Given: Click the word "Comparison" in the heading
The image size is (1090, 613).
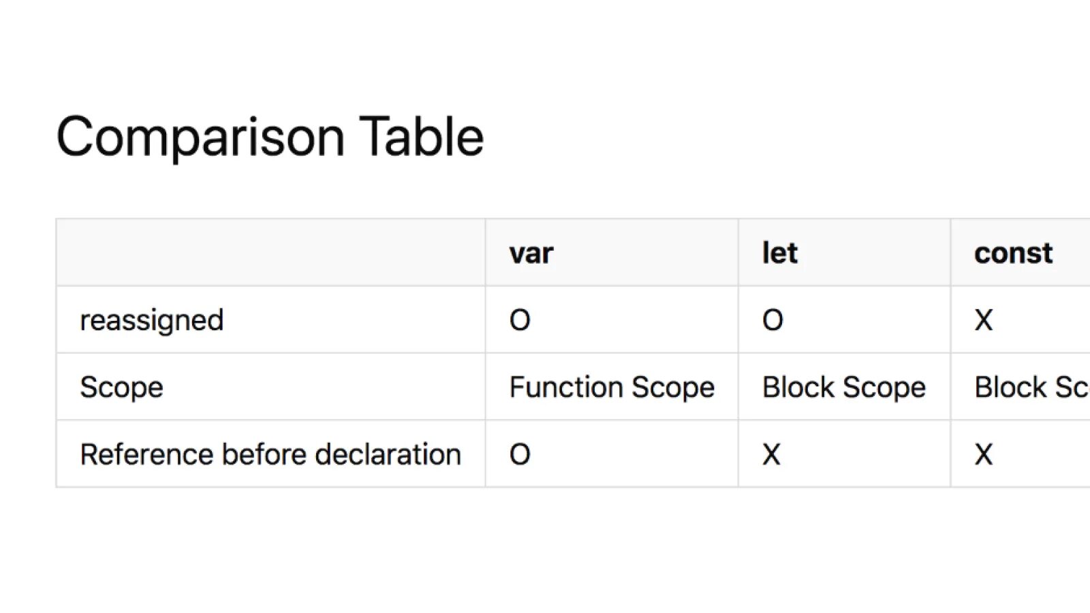Looking at the screenshot, I should point(200,138).
